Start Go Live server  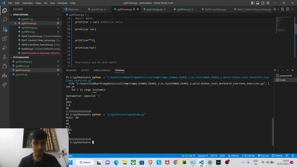pyautogui.click(x=263, y=155)
